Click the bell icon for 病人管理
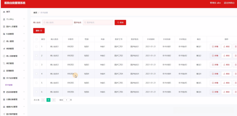 4,41
